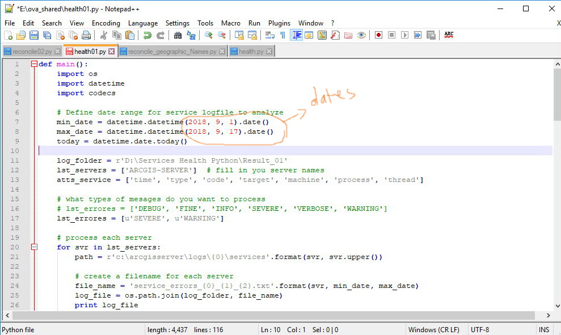Open Find dialog with binoculars icon
Image resolution: width=561 pixels, height=335 pixels.
click(x=178, y=35)
